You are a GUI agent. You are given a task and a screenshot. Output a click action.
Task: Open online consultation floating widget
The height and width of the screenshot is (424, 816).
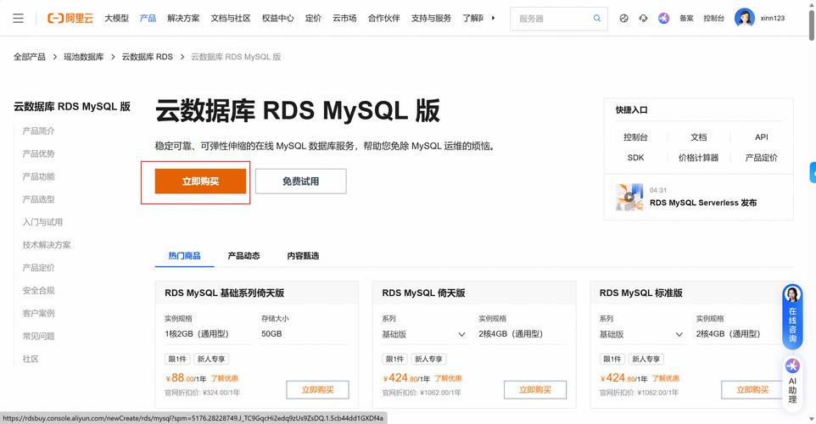[792, 317]
